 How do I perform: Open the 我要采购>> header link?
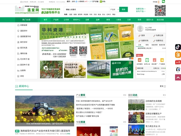coord(141,9)
